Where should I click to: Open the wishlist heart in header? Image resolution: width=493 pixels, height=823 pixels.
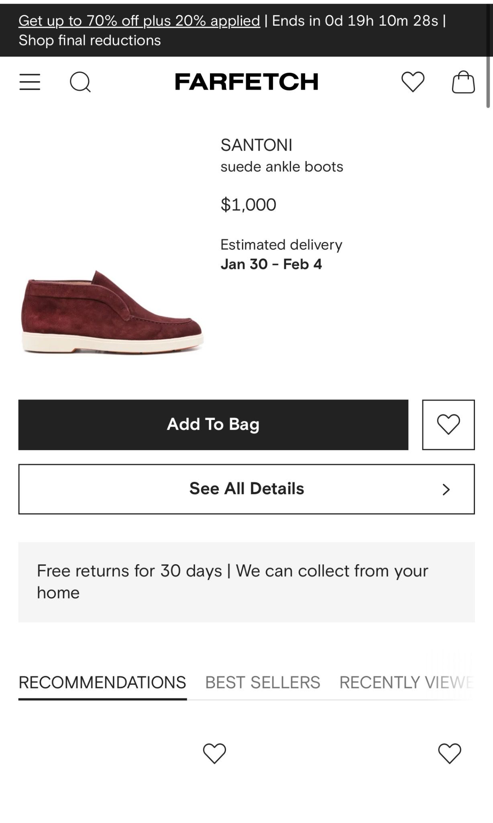[413, 82]
